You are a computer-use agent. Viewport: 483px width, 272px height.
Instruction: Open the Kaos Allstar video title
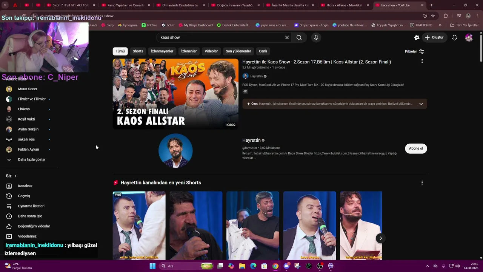[317, 62]
